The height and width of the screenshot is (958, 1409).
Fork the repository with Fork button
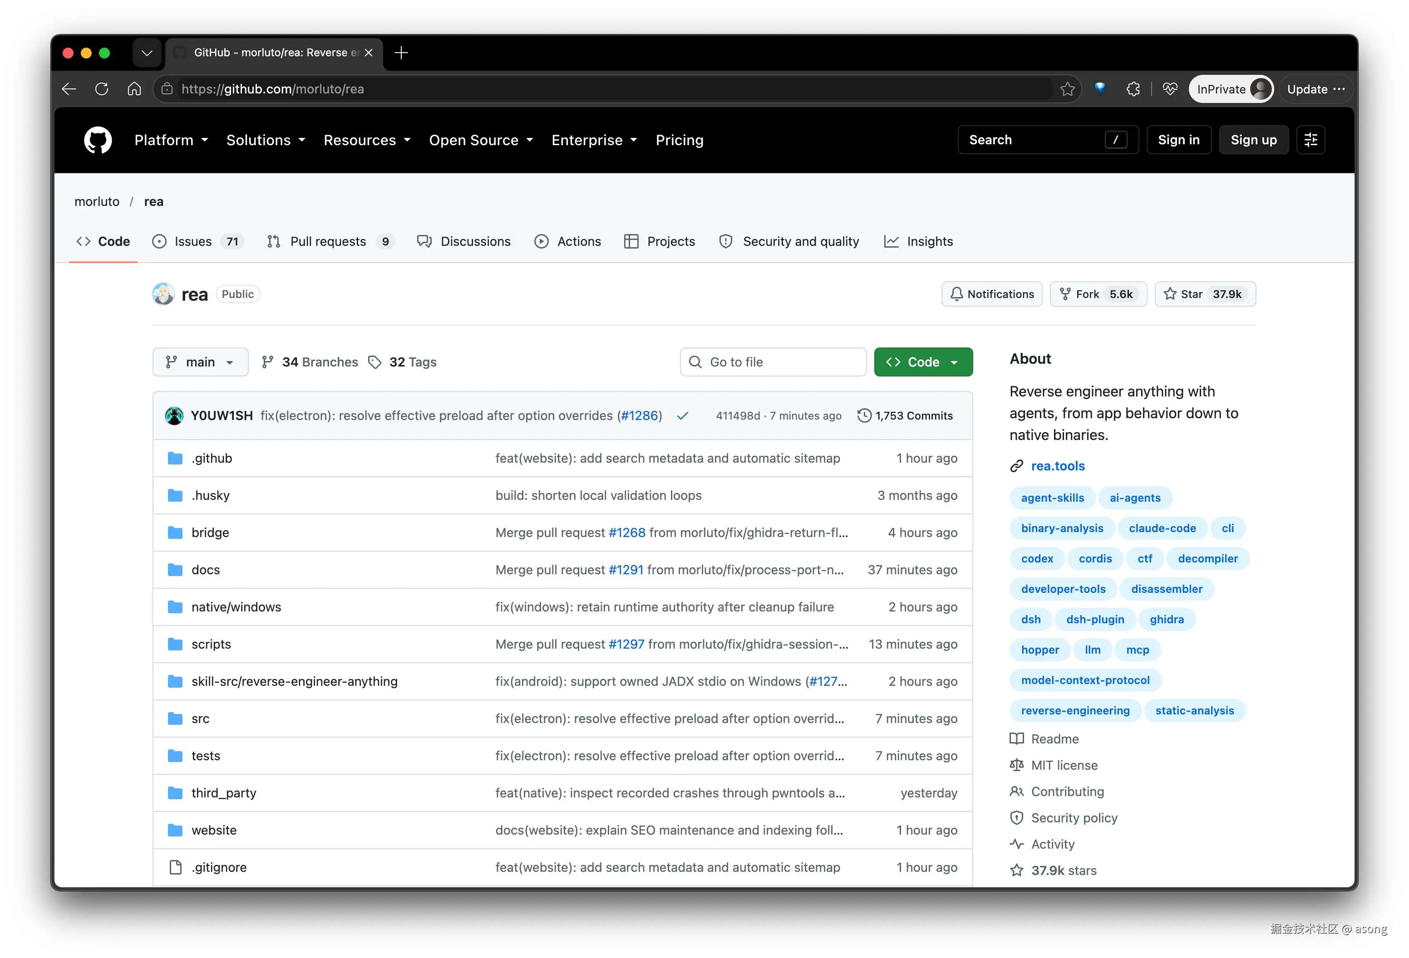point(1098,294)
